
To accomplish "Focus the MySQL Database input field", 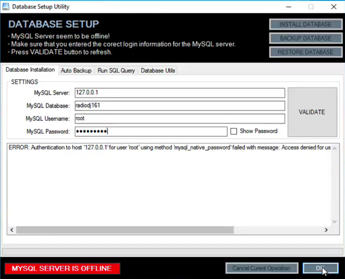I will (180, 106).
